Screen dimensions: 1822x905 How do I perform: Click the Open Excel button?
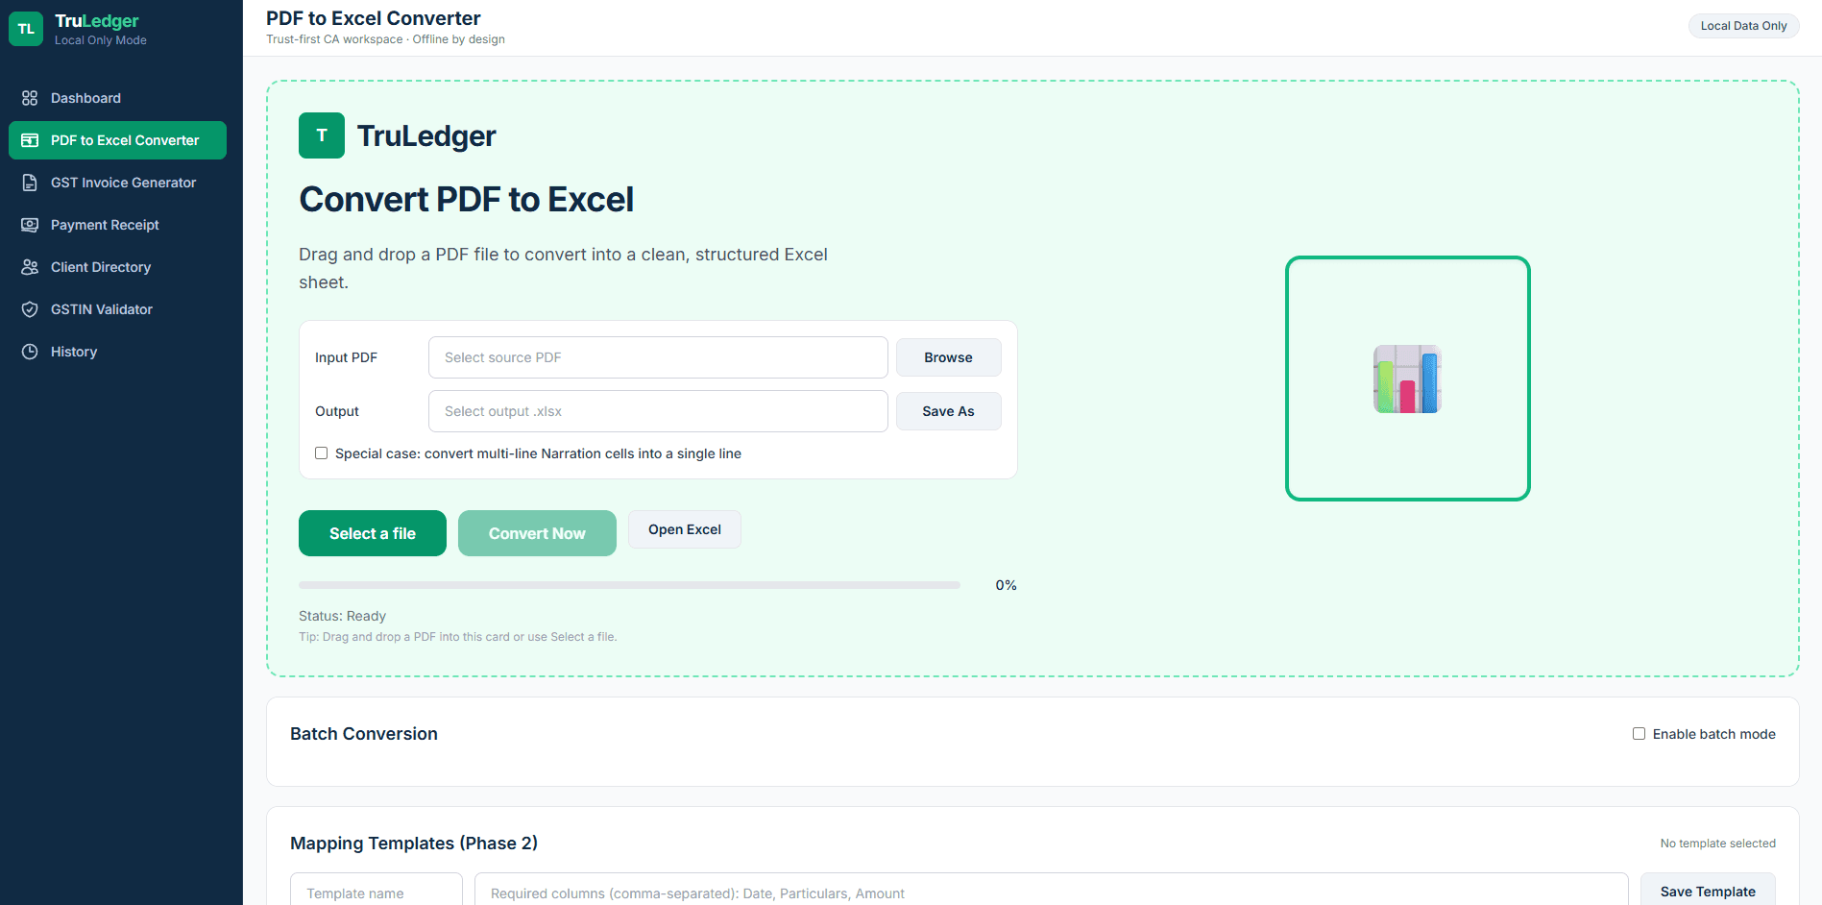pyautogui.click(x=684, y=529)
